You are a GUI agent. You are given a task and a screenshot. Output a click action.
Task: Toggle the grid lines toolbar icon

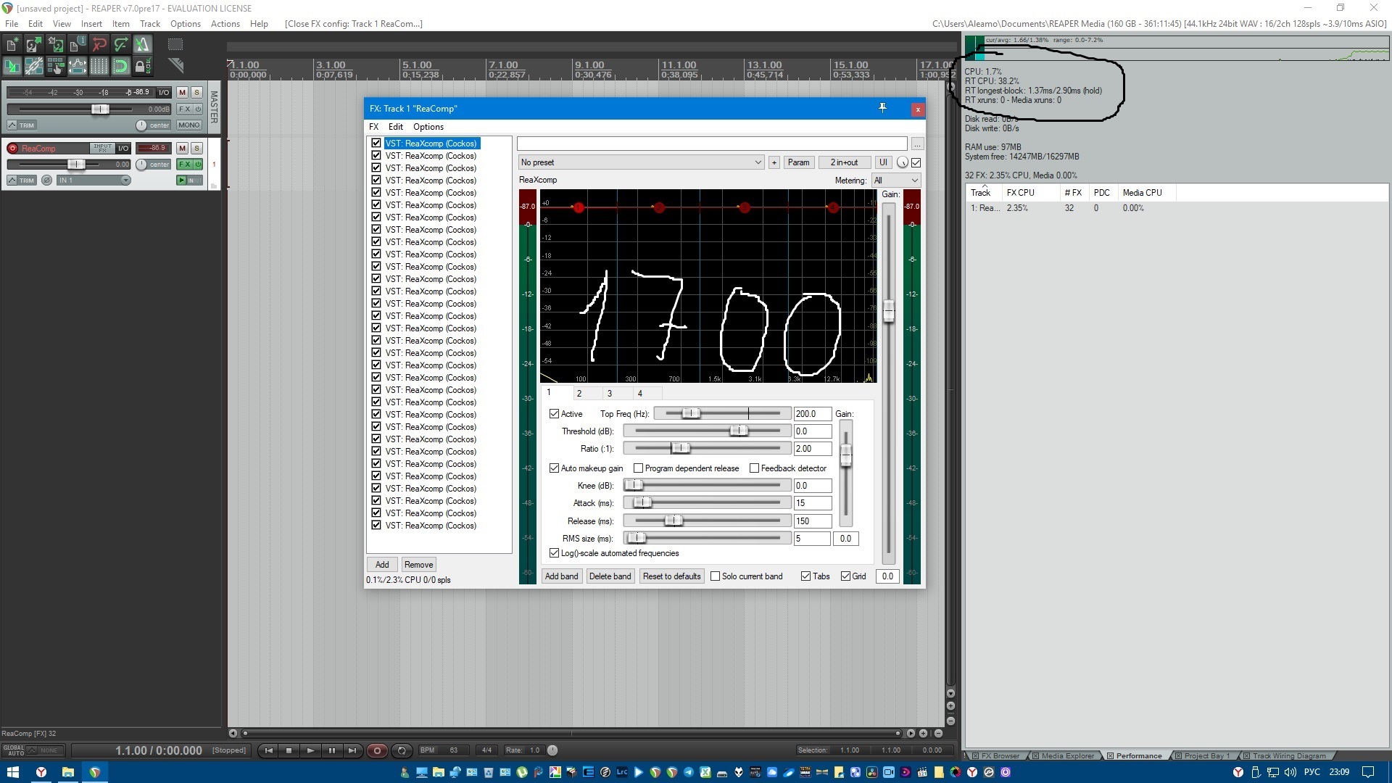click(x=99, y=67)
